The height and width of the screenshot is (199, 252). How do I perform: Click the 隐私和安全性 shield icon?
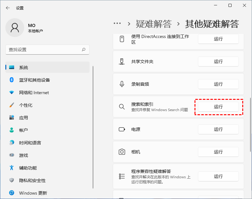(11, 180)
